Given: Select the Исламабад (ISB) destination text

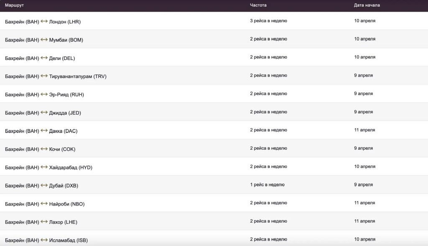Looking at the screenshot, I should [69, 241].
